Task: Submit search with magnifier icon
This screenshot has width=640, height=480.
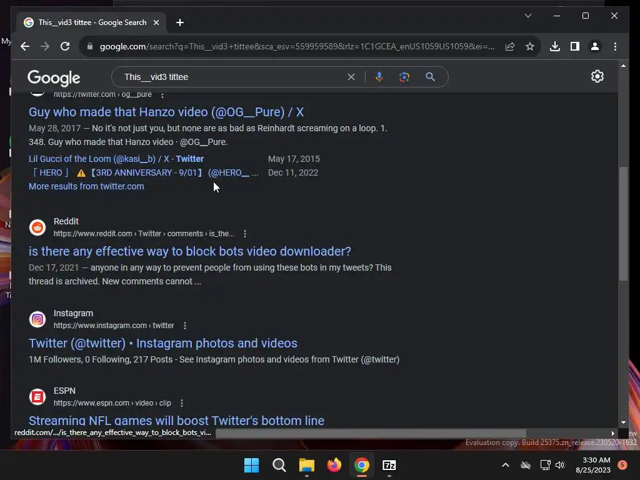Action: (430, 77)
